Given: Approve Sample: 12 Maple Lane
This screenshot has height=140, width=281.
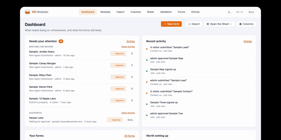Looking at the screenshot, I should point(118,101).
